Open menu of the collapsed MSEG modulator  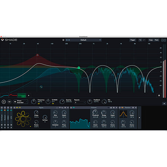click(x=8, y=125)
